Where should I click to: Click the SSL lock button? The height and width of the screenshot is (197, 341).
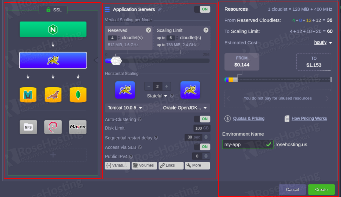tap(53, 10)
